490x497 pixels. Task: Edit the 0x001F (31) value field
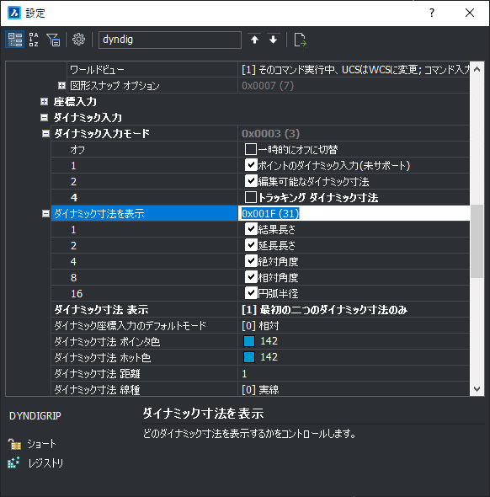coord(354,213)
